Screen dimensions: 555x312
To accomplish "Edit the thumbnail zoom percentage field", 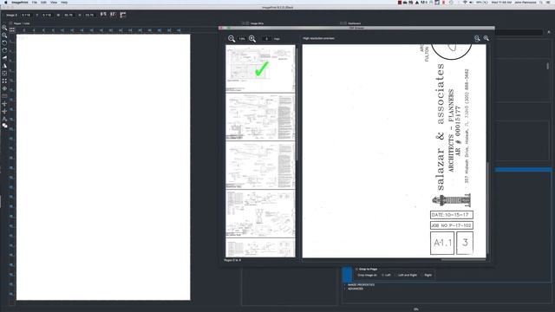I will point(242,39).
